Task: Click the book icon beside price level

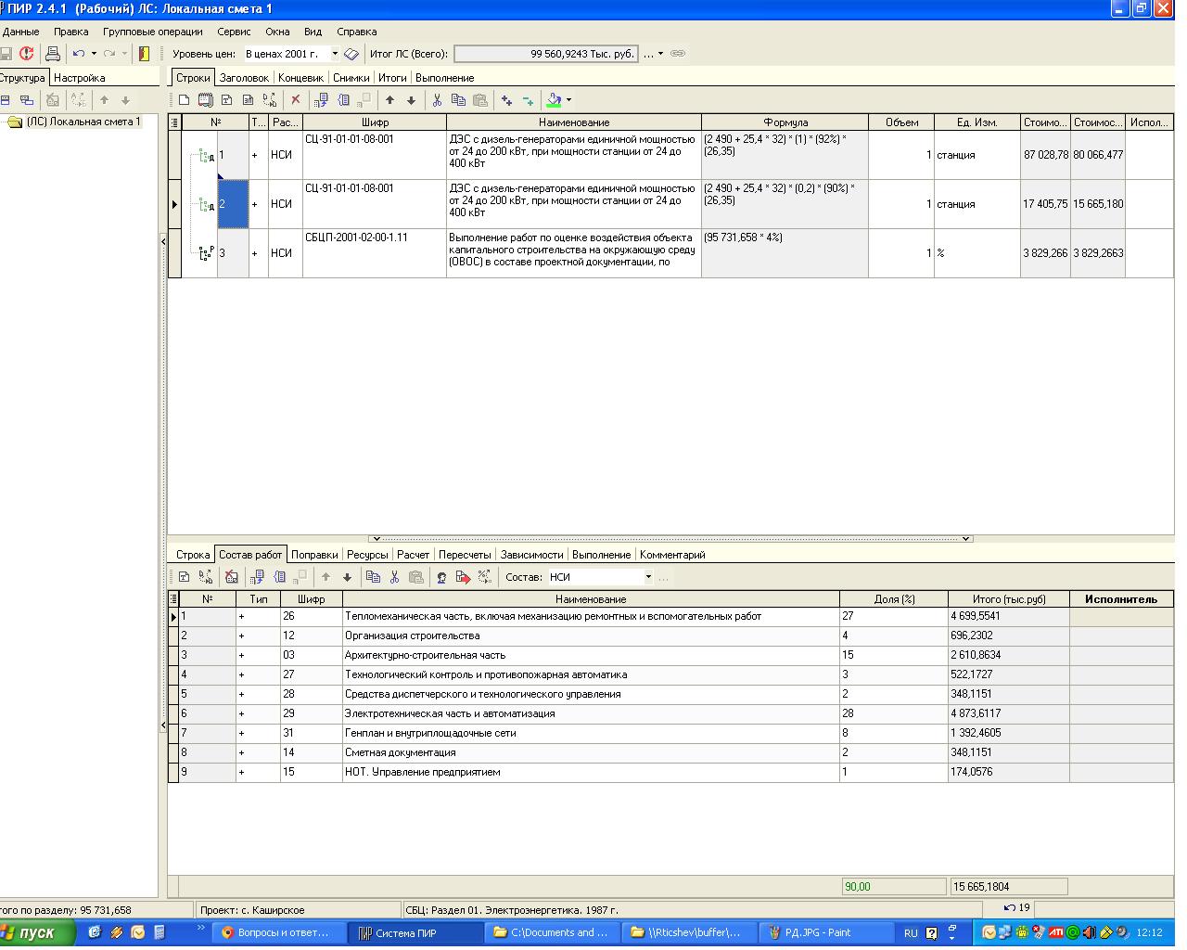Action: coord(351,54)
